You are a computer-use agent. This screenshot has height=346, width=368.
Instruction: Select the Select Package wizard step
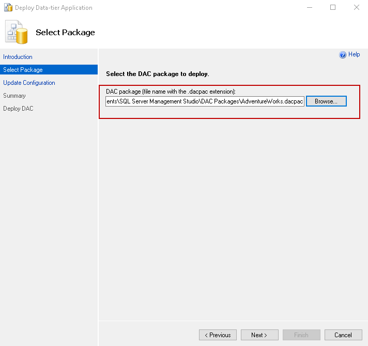coord(49,70)
